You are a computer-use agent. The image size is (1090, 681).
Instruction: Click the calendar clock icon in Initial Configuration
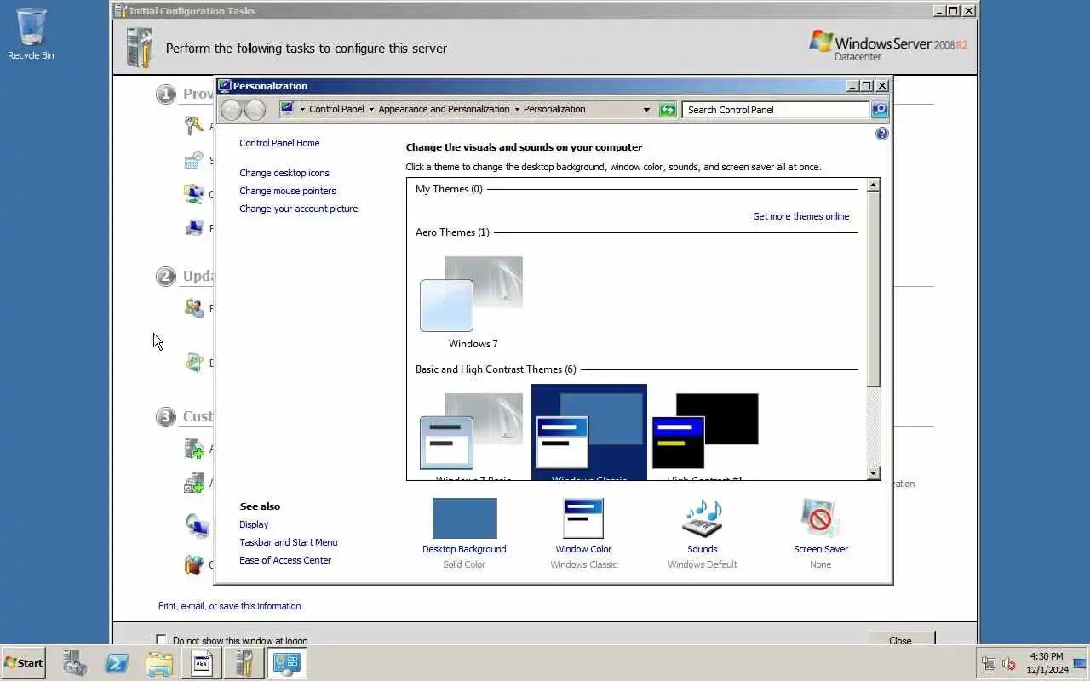tap(194, 160)
